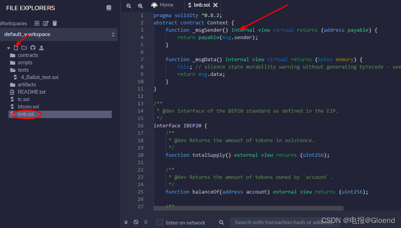Delete the workspace with the trash icon

(x=55, y=23)
